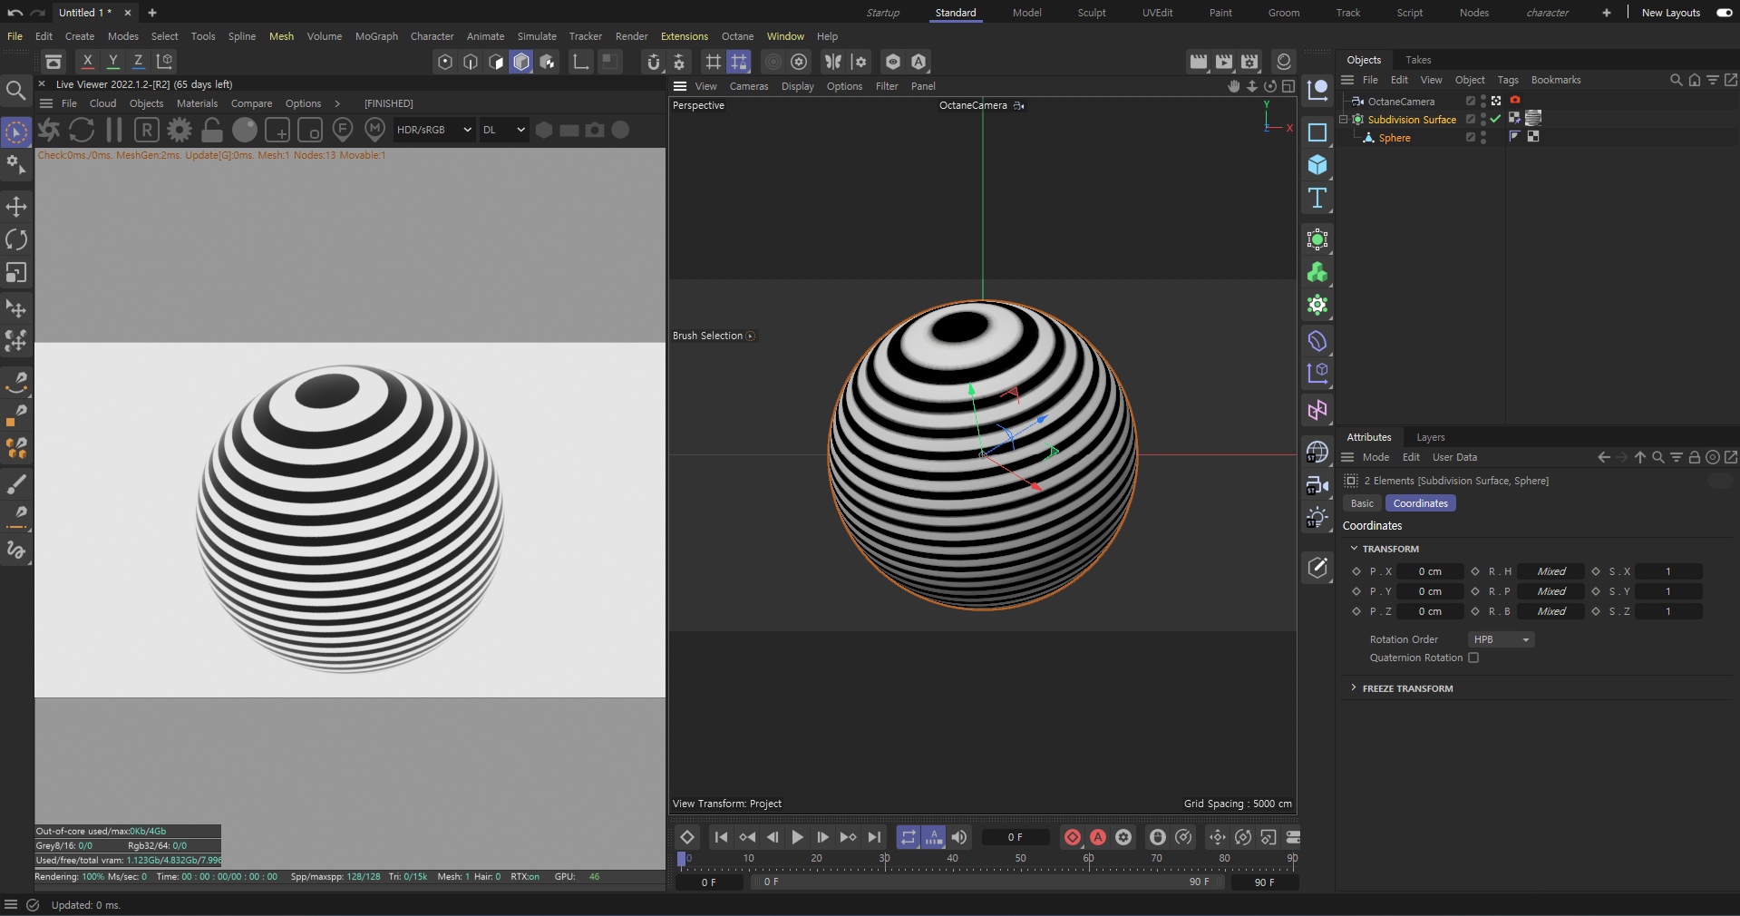
Task: Open the HDR/sRGB dropdown in Live Viewer
Action: [433, 130]
